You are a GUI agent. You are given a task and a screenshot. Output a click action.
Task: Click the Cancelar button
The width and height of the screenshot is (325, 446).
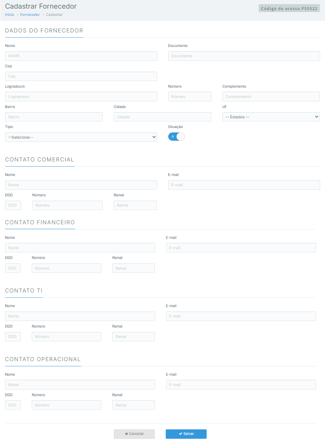(x=134, y=434)
